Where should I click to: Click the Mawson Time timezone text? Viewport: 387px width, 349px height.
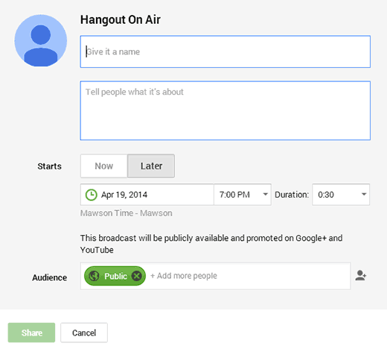pos(127,213)
